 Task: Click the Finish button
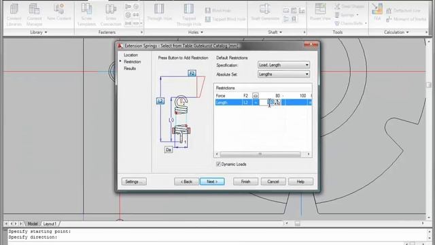pos(245,182)
